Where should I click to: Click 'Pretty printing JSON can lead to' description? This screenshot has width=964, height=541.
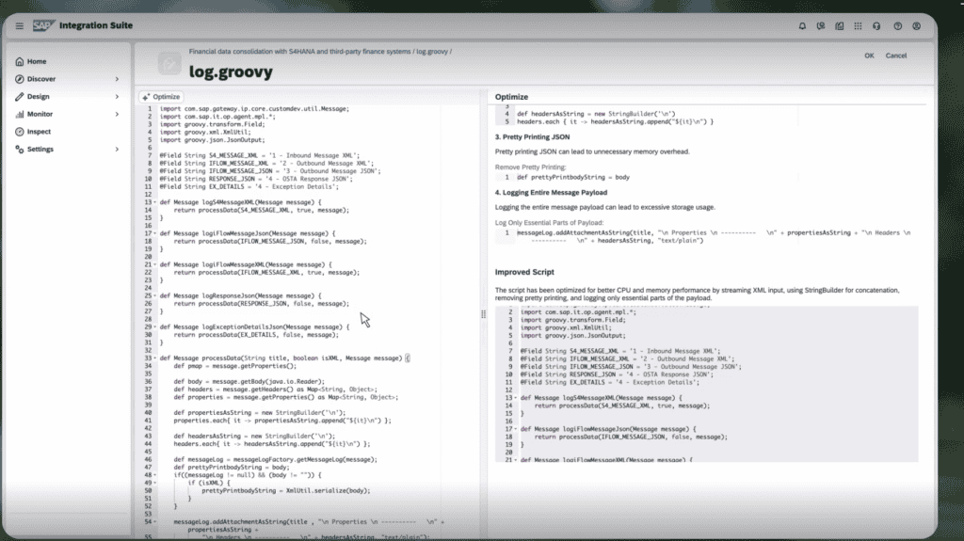pyautogui.click(x=592, y=151)
